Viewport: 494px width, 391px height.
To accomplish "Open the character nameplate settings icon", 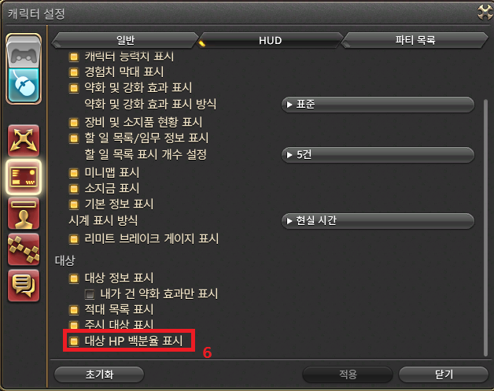I will tap(24, 213).
